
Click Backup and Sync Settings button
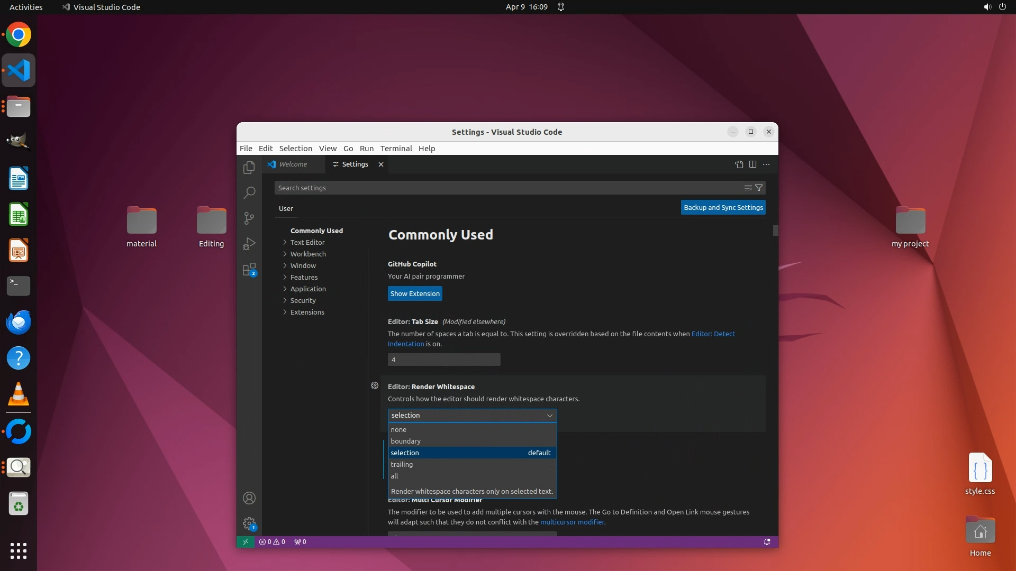pyautogui.click(x=723, y=207)
